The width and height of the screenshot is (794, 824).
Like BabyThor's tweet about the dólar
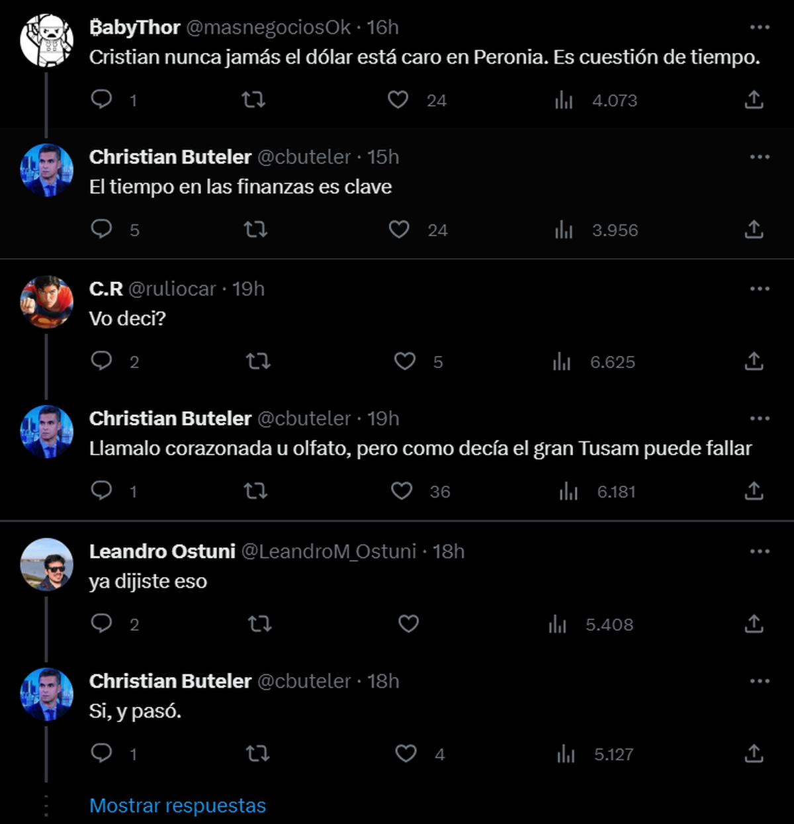pyautogui.click(x=398, y=100)
